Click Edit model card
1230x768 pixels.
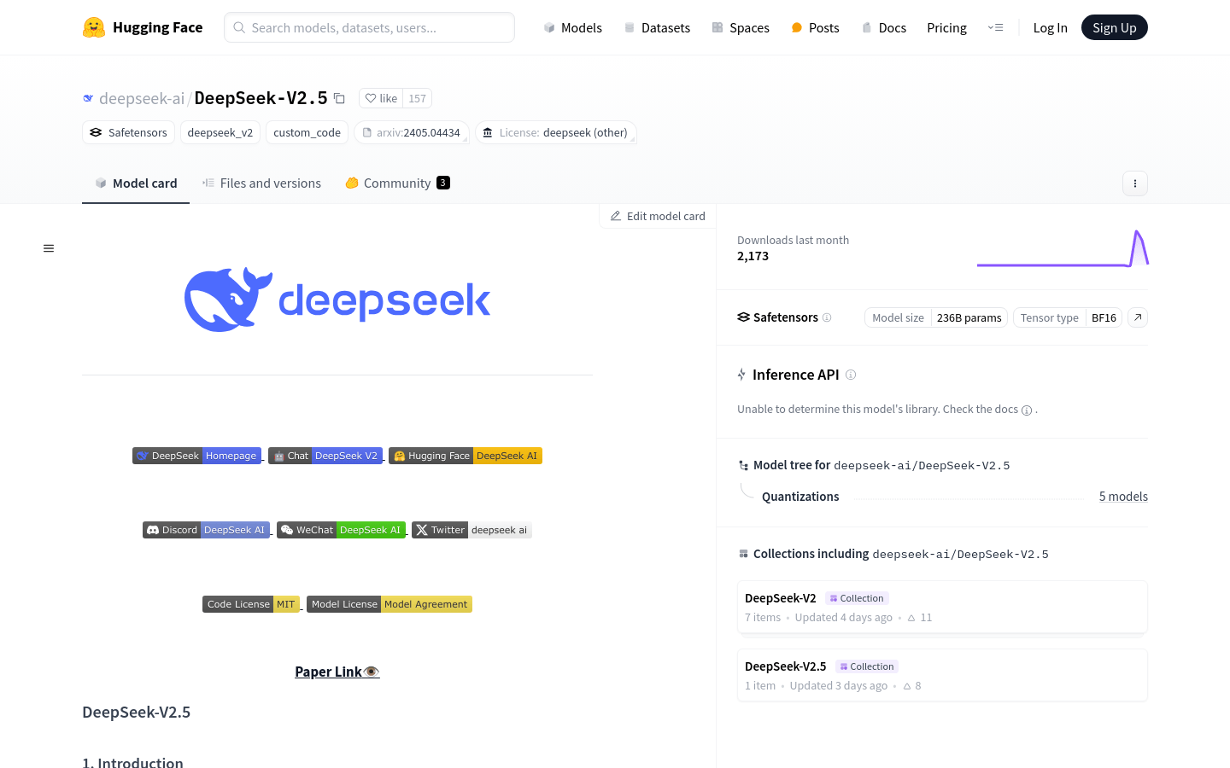click(x=658, y=216)
